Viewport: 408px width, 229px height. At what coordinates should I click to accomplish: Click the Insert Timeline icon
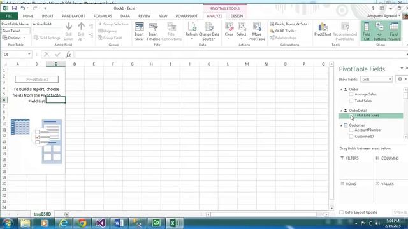point(153,31)
